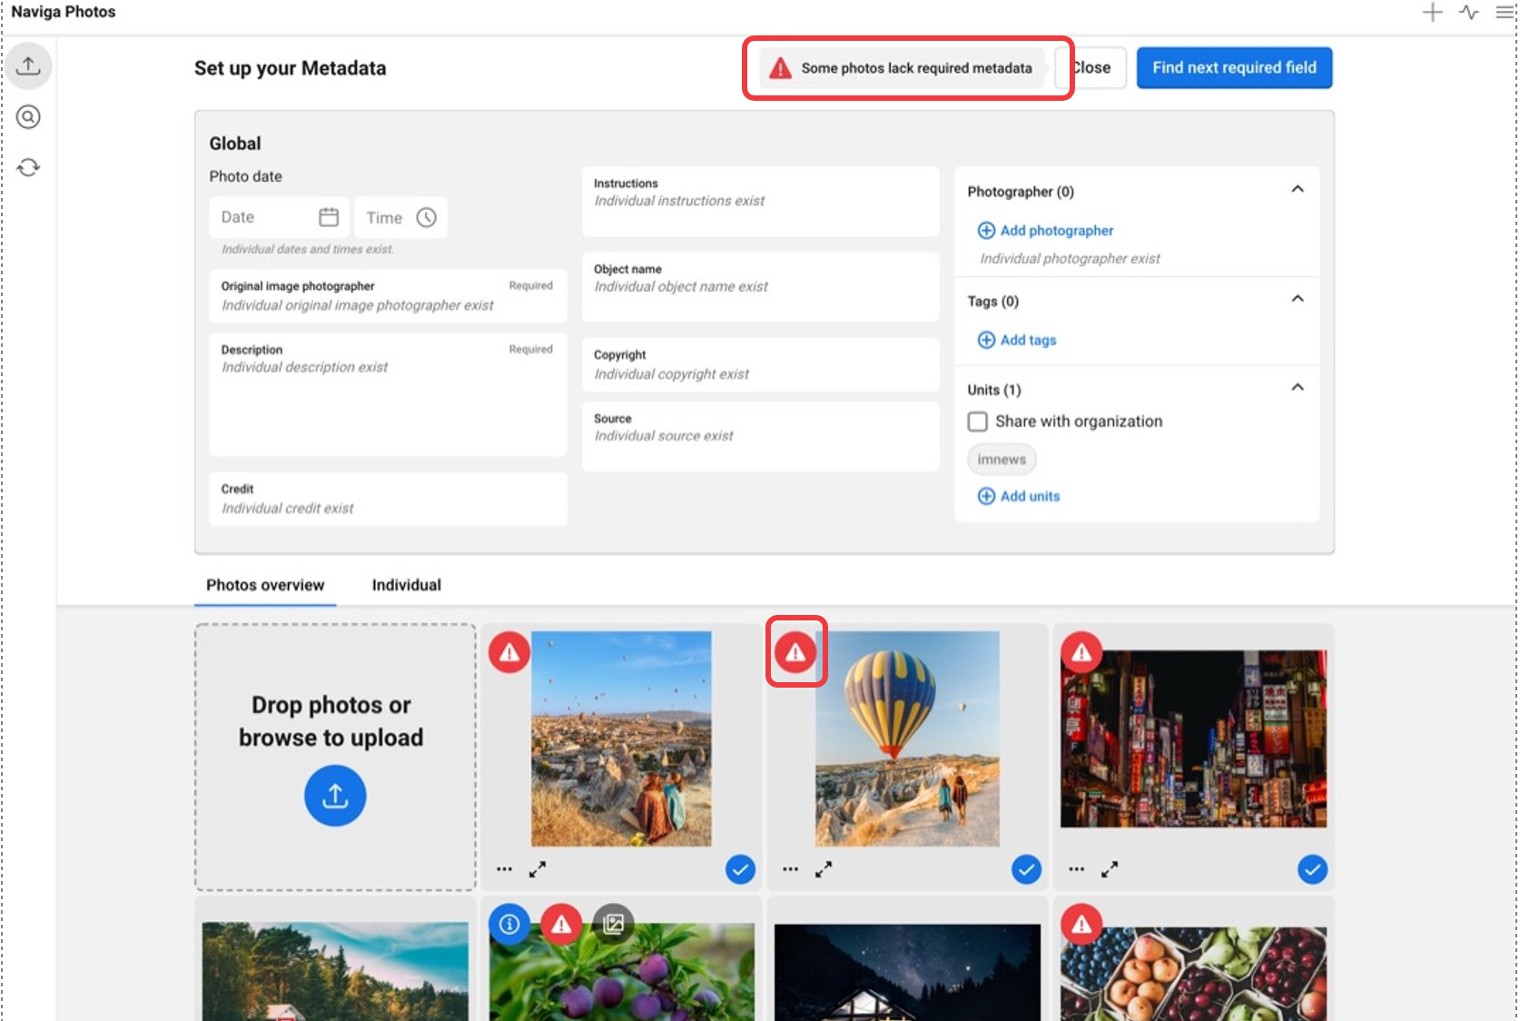Click the Add photographer link

1056,231
